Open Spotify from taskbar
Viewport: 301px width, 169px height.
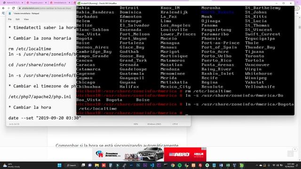pos(180,165)
